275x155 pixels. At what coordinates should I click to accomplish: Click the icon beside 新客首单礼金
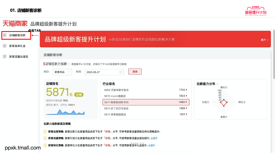5,46
